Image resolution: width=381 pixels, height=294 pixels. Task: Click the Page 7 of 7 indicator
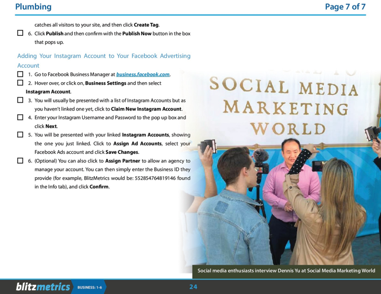tap(345, 7)
